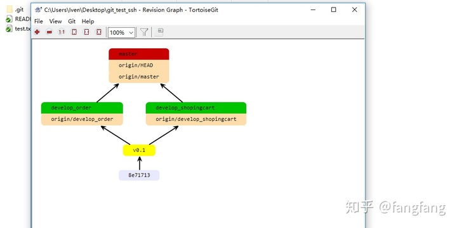Open the File menu
Screen dimensions: 457x228
39,22
